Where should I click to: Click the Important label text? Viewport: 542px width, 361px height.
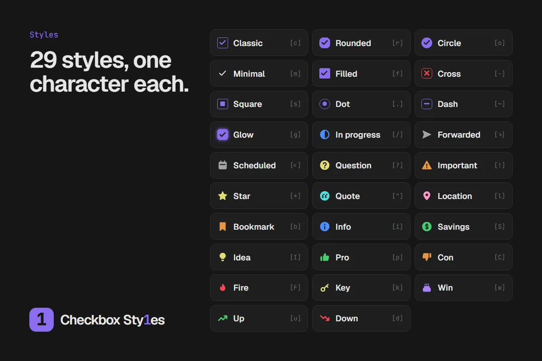tap(457, 166)
